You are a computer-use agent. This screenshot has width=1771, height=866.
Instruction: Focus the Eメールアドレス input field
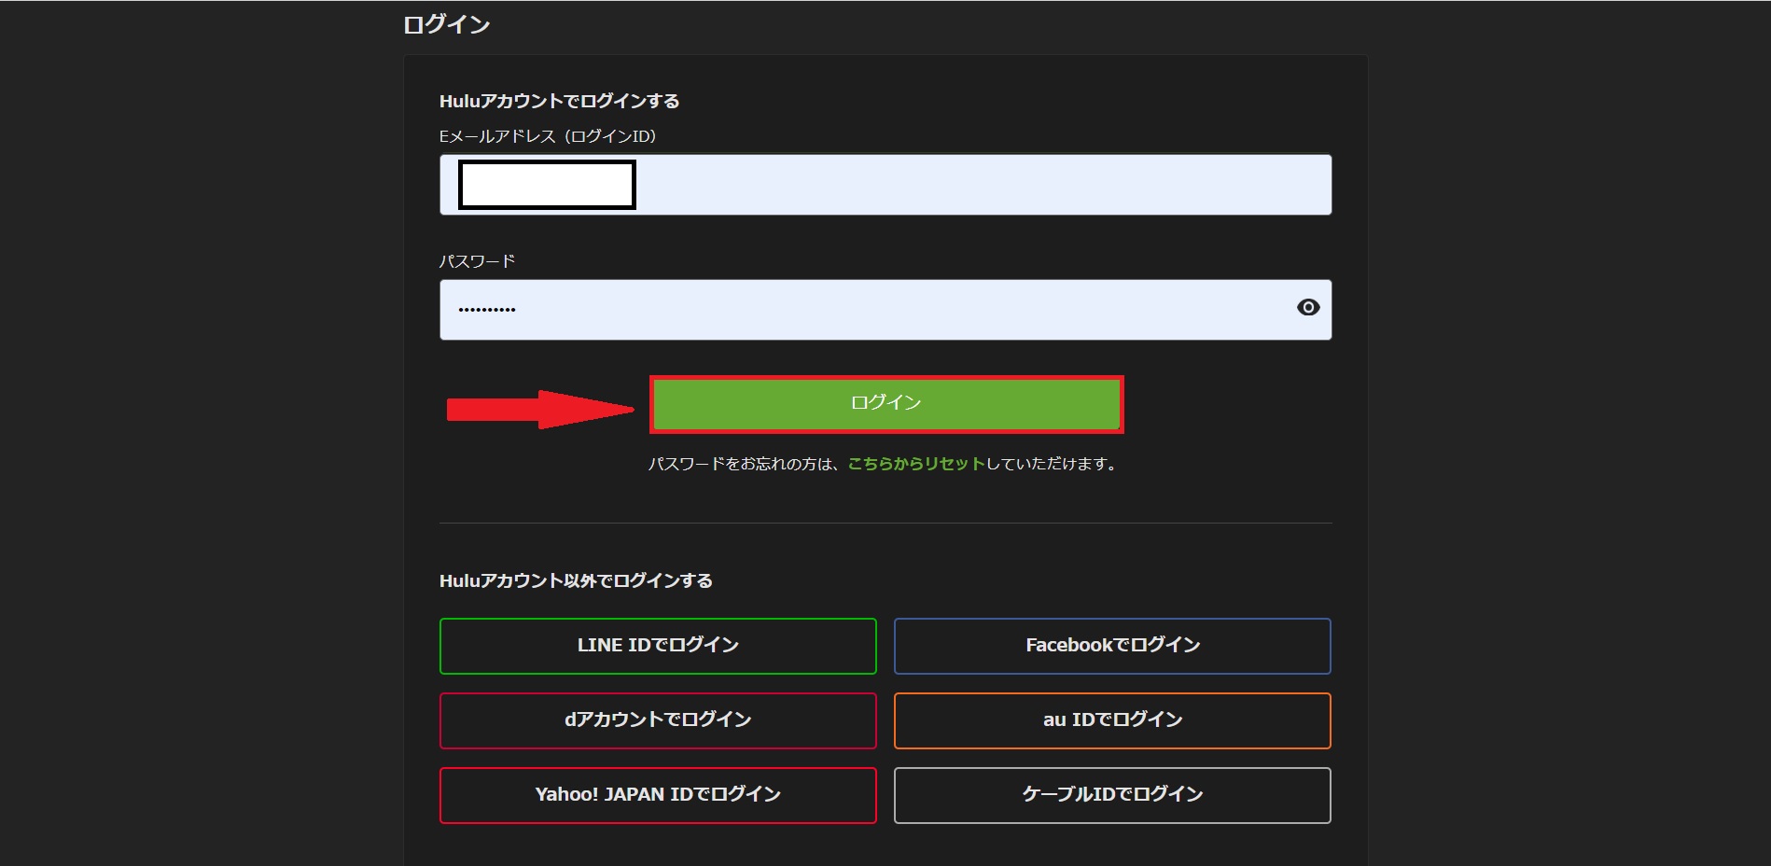(885, 185)
